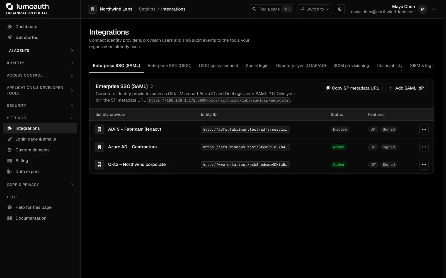Click the Okta – Northwind corporate provider name
Viewport: 446px width, 278px height.
tap(137, 165)
